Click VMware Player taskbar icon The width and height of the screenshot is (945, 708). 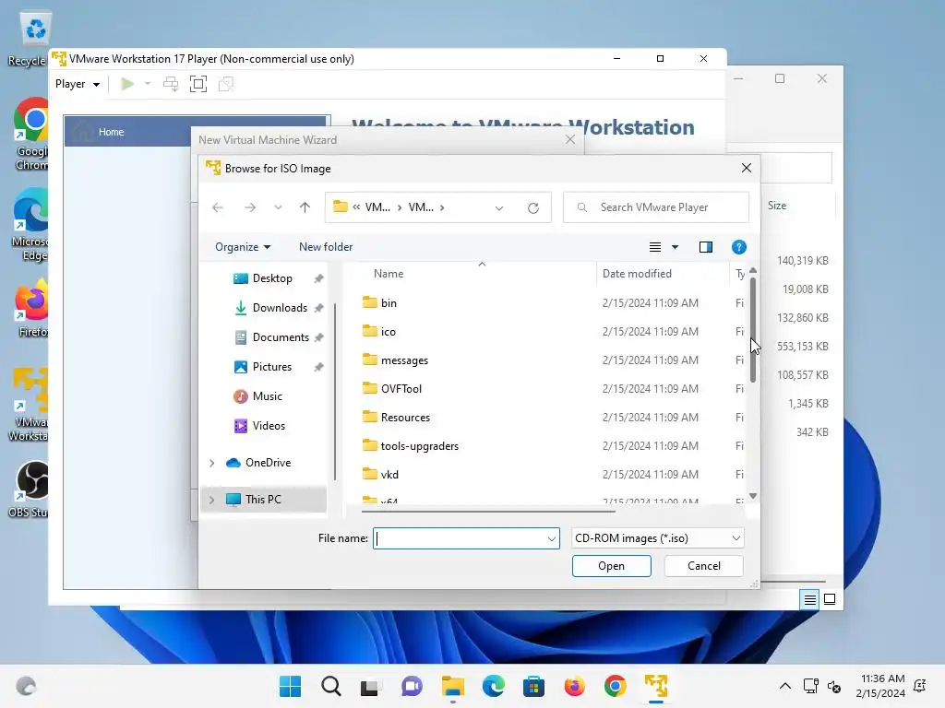click(656, 686)
